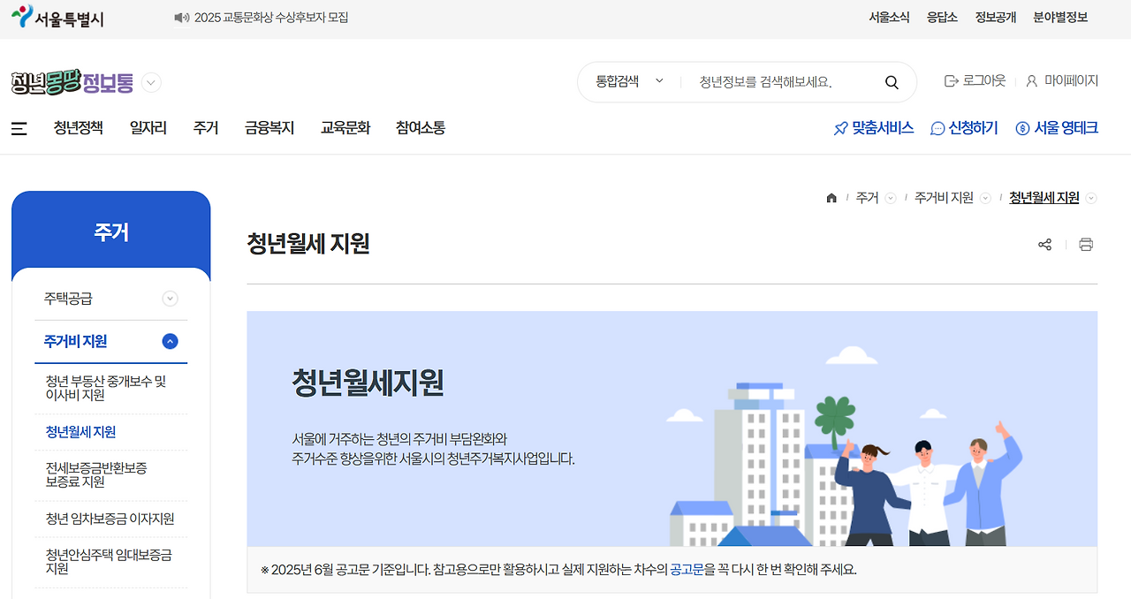1131x599 pixels.
Task: Click 로그아웃 to sign out
Action: coord(975,80)
